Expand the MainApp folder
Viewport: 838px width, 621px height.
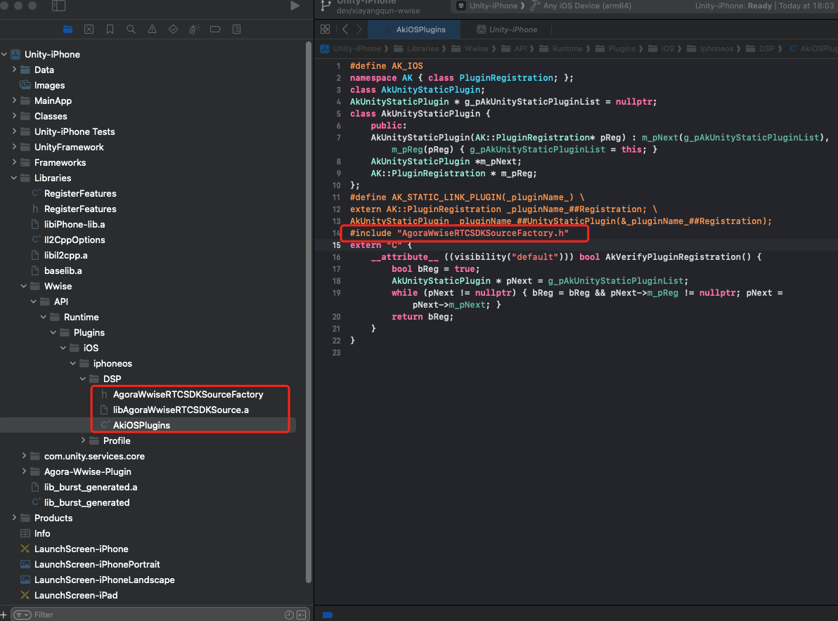point(15,100)
